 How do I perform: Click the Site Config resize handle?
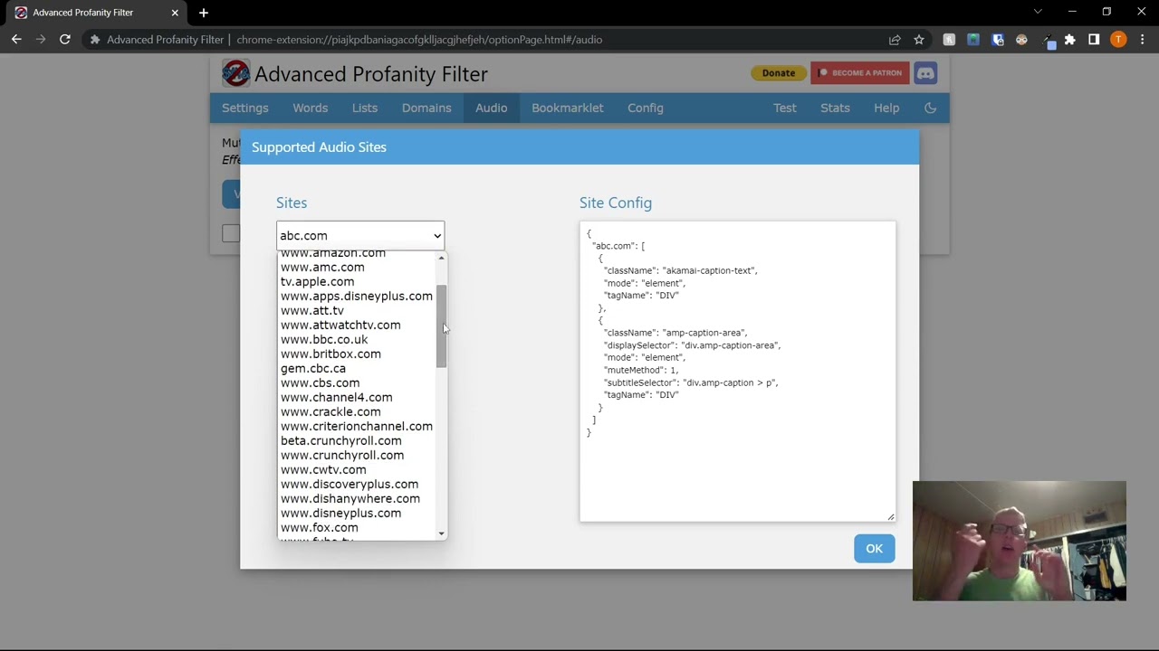pos(891,517)
